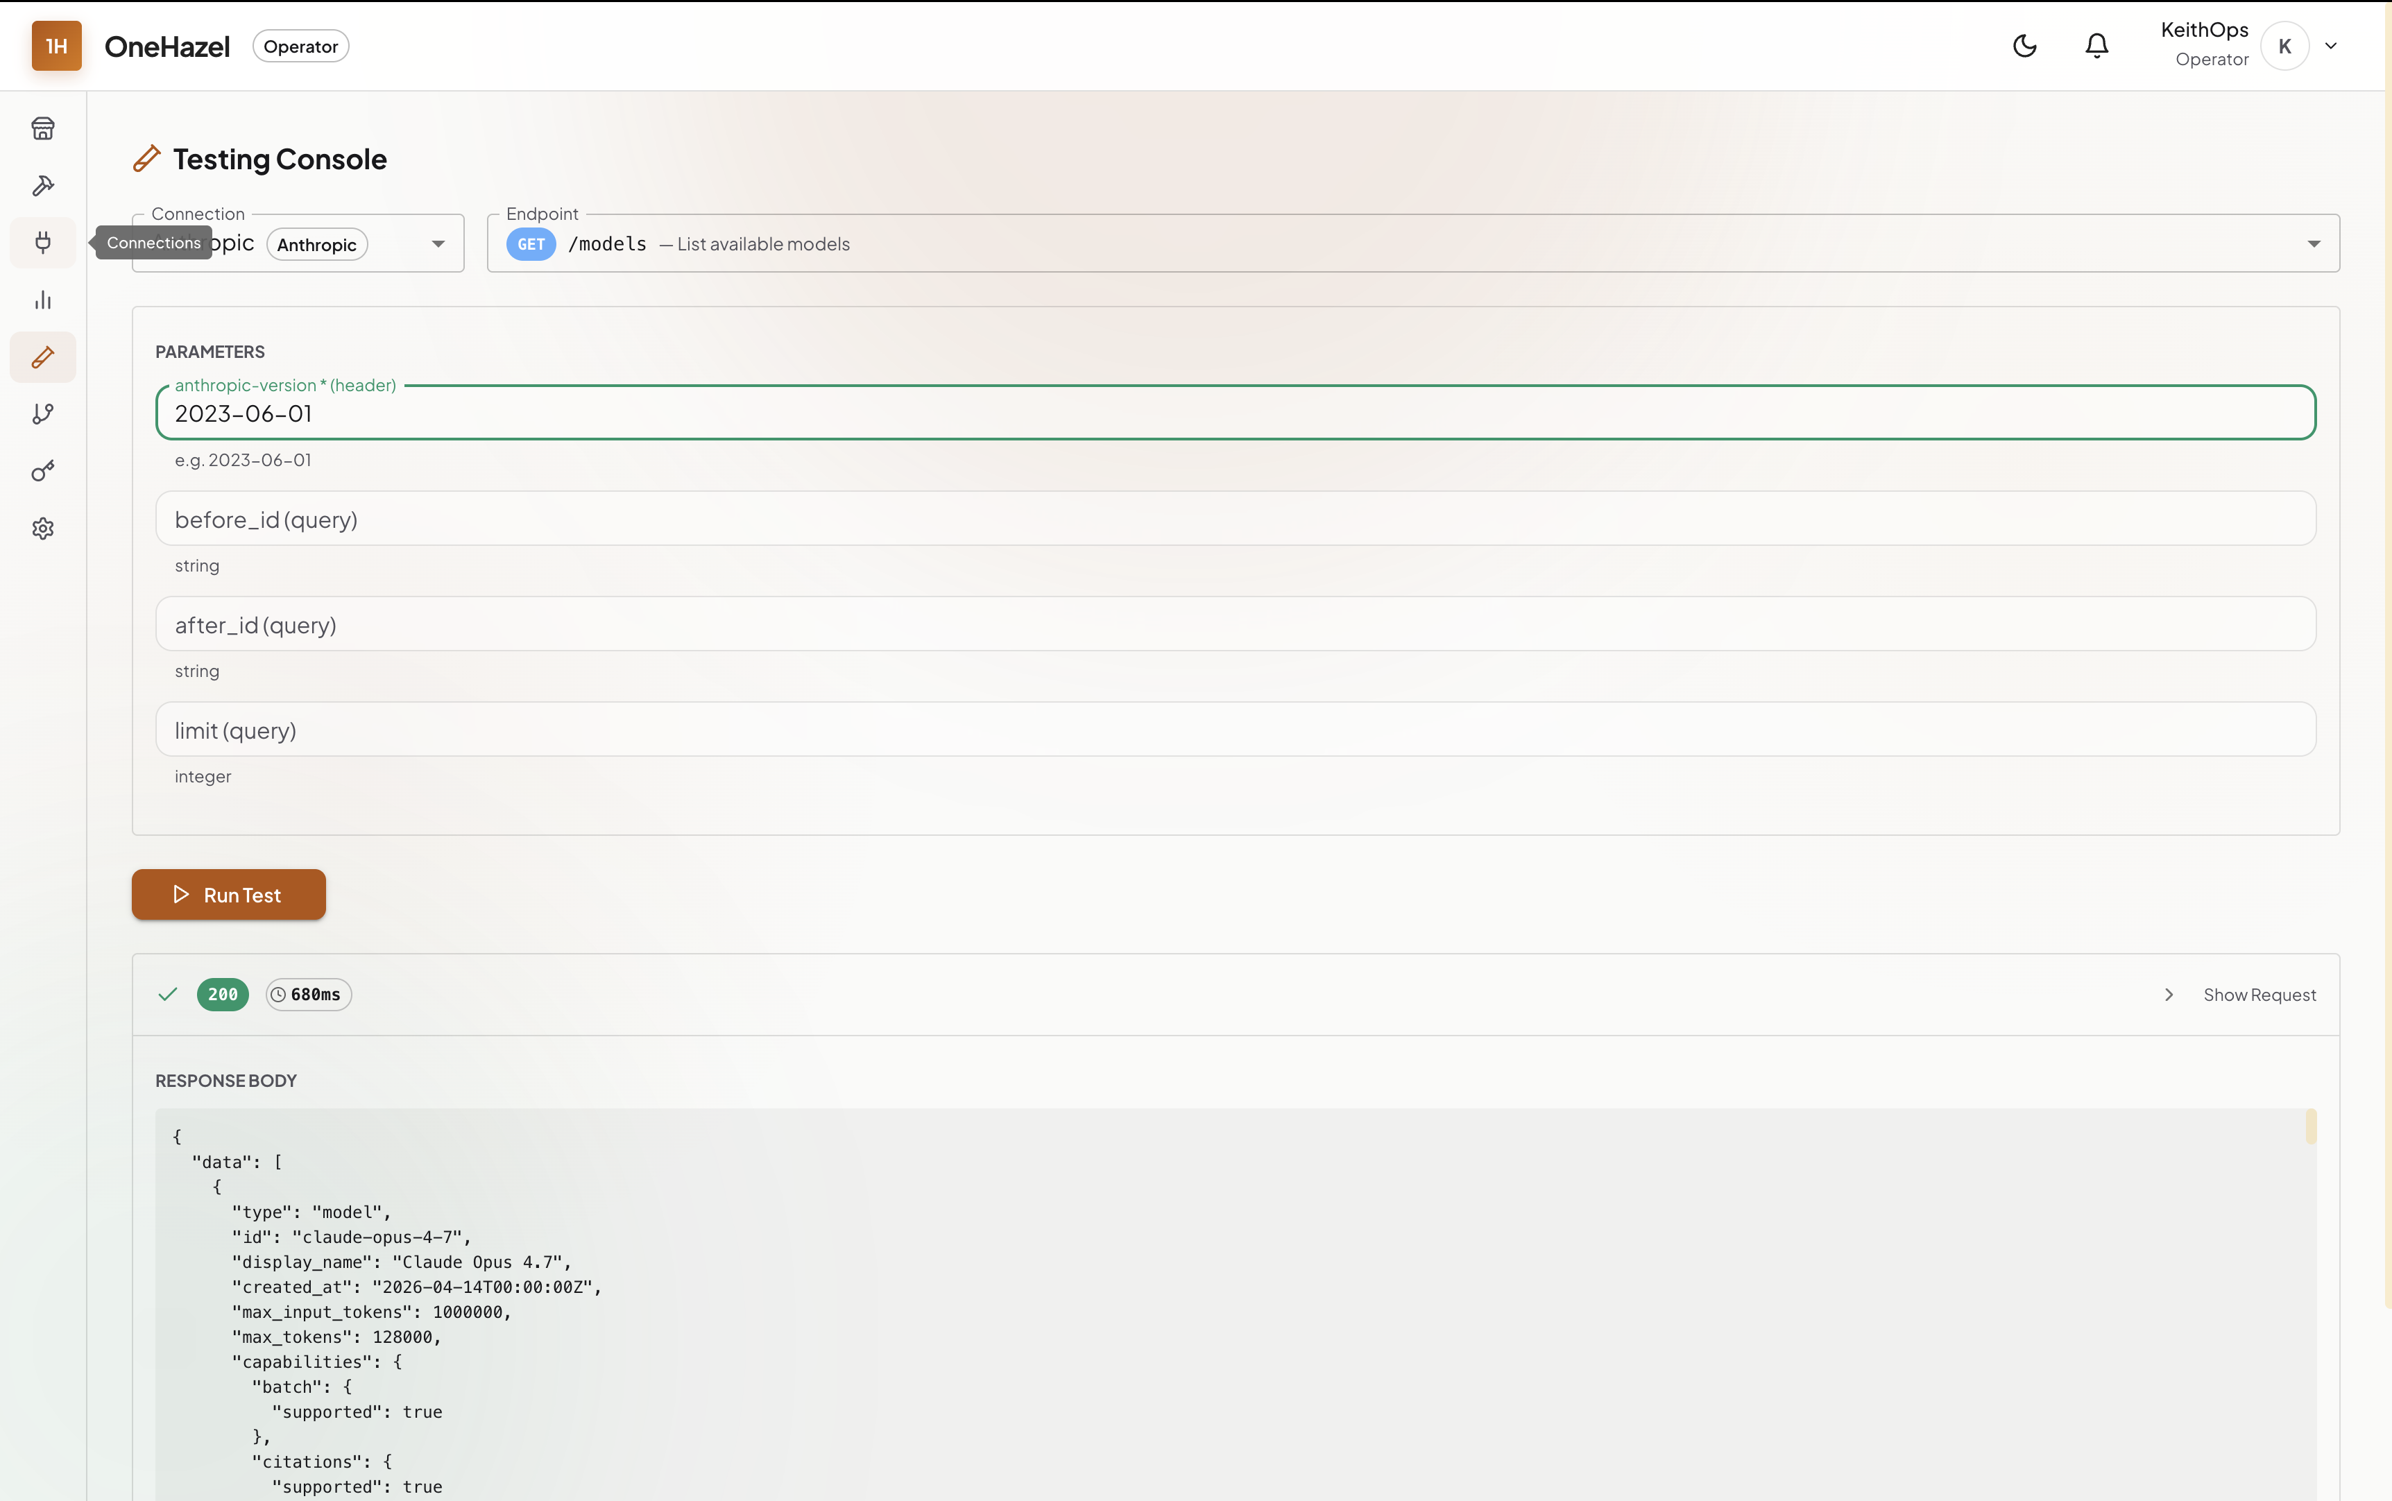Click the Run Test button

228,895
